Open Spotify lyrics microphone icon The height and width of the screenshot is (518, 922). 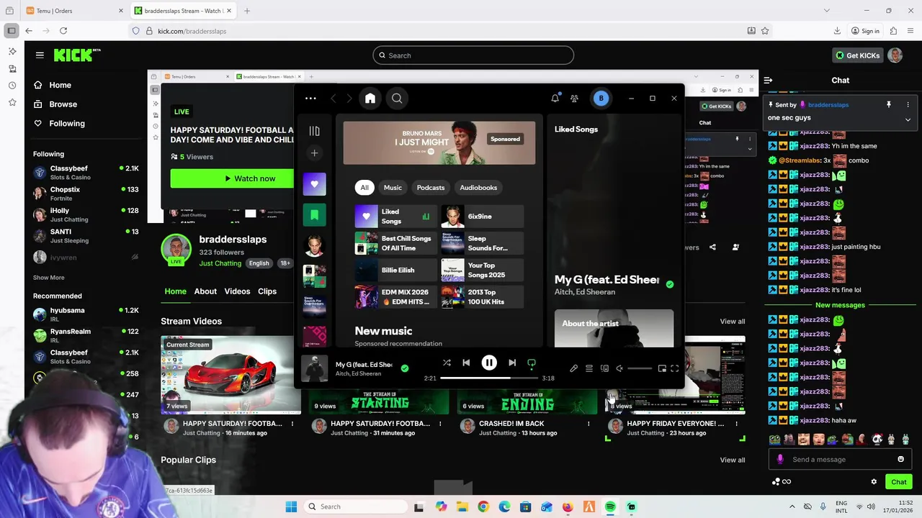point(573,368)
